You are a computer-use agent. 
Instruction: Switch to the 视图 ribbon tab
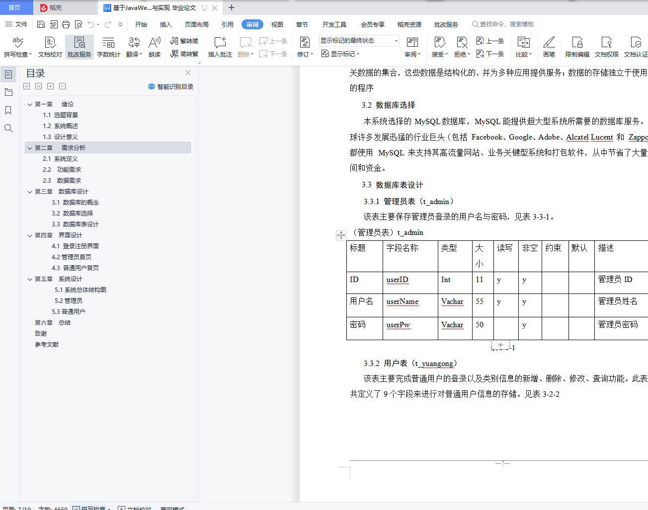(x=277, y=24)
